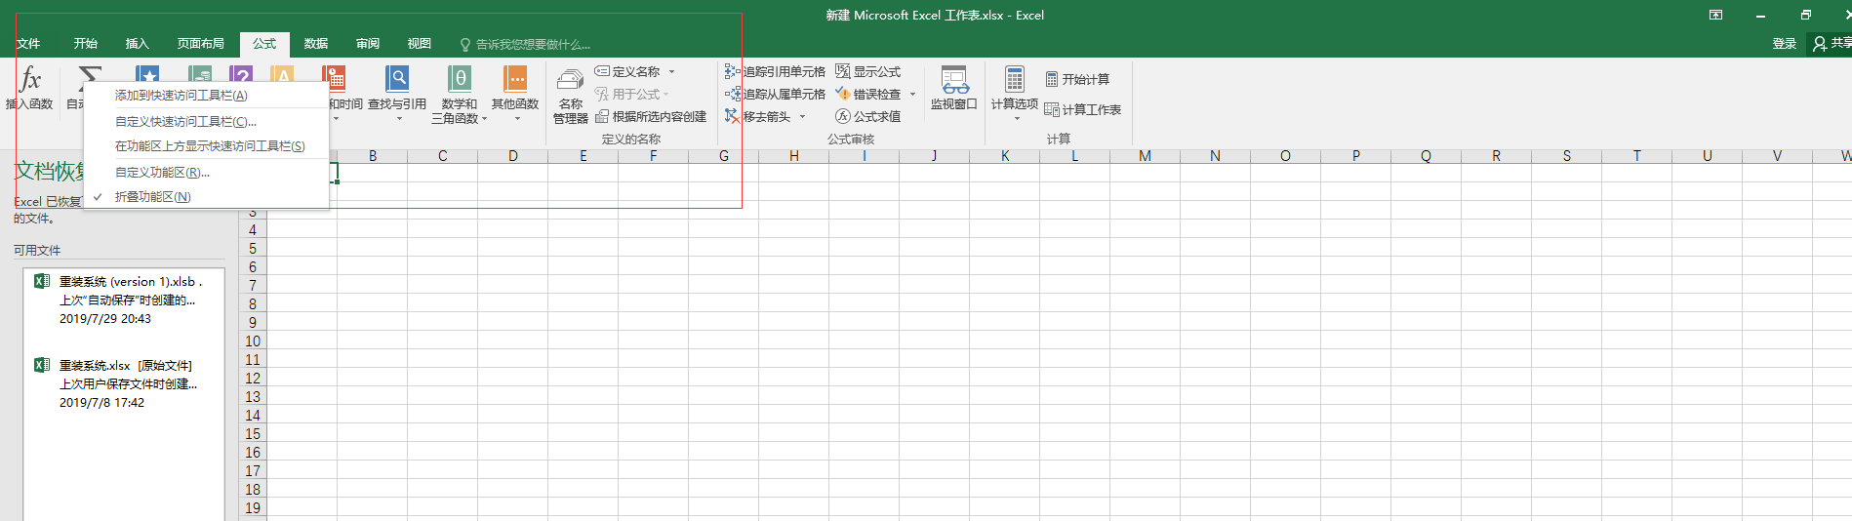Expand the Remove Arrows dropdown arrow

click(x=803, y=116)
